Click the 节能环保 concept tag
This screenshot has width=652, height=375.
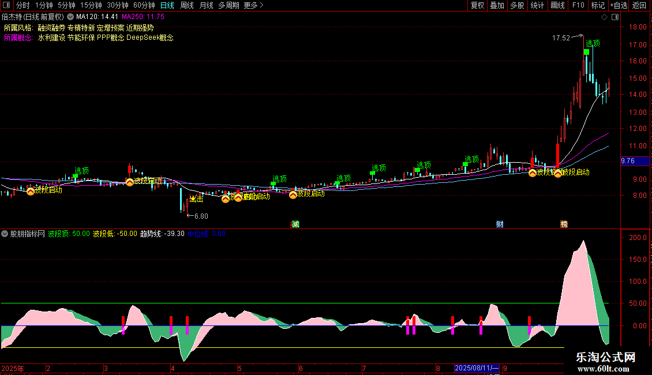[81, 38]
